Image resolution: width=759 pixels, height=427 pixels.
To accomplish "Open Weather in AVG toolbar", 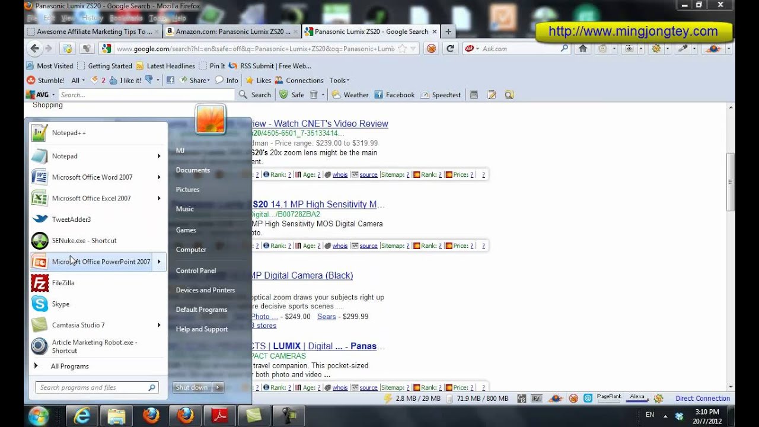I will [350, 95].
